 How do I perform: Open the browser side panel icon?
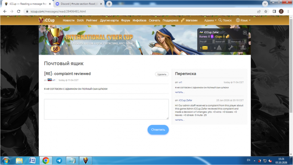coord(274,11)
